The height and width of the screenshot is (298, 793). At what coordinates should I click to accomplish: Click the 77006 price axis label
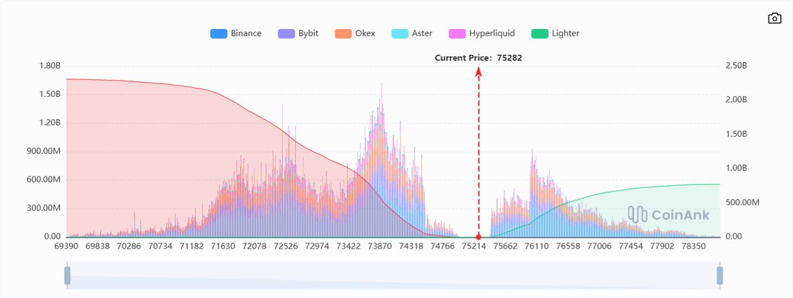[x=599, y=246]
